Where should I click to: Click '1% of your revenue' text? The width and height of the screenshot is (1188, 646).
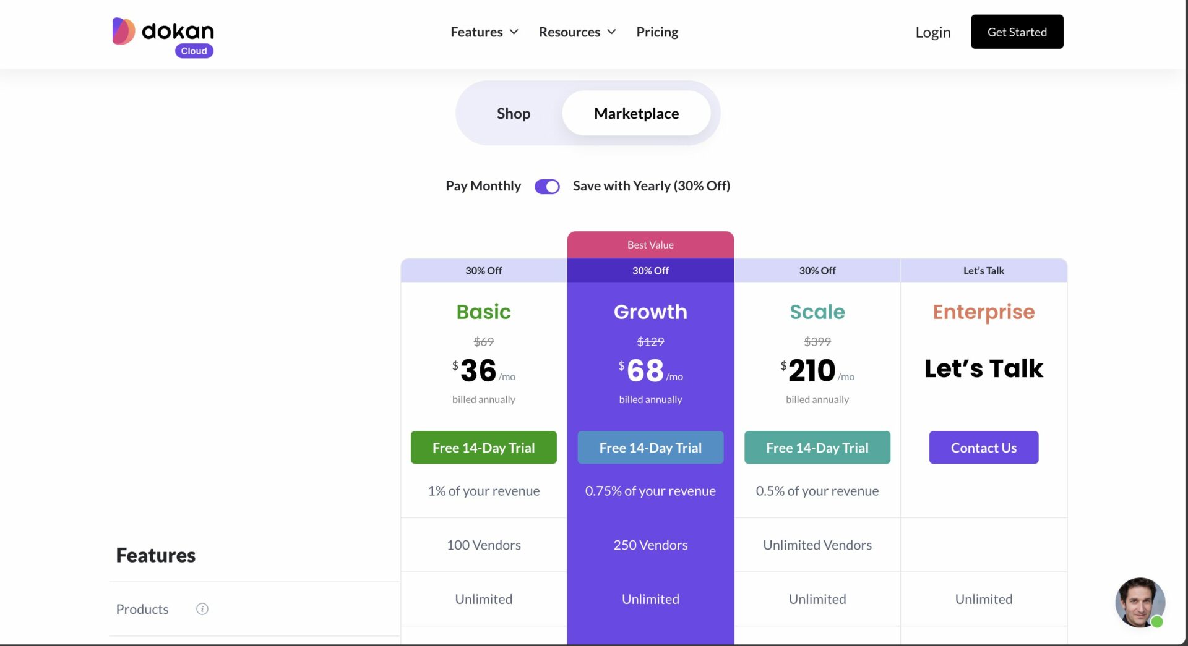(483, 491)
